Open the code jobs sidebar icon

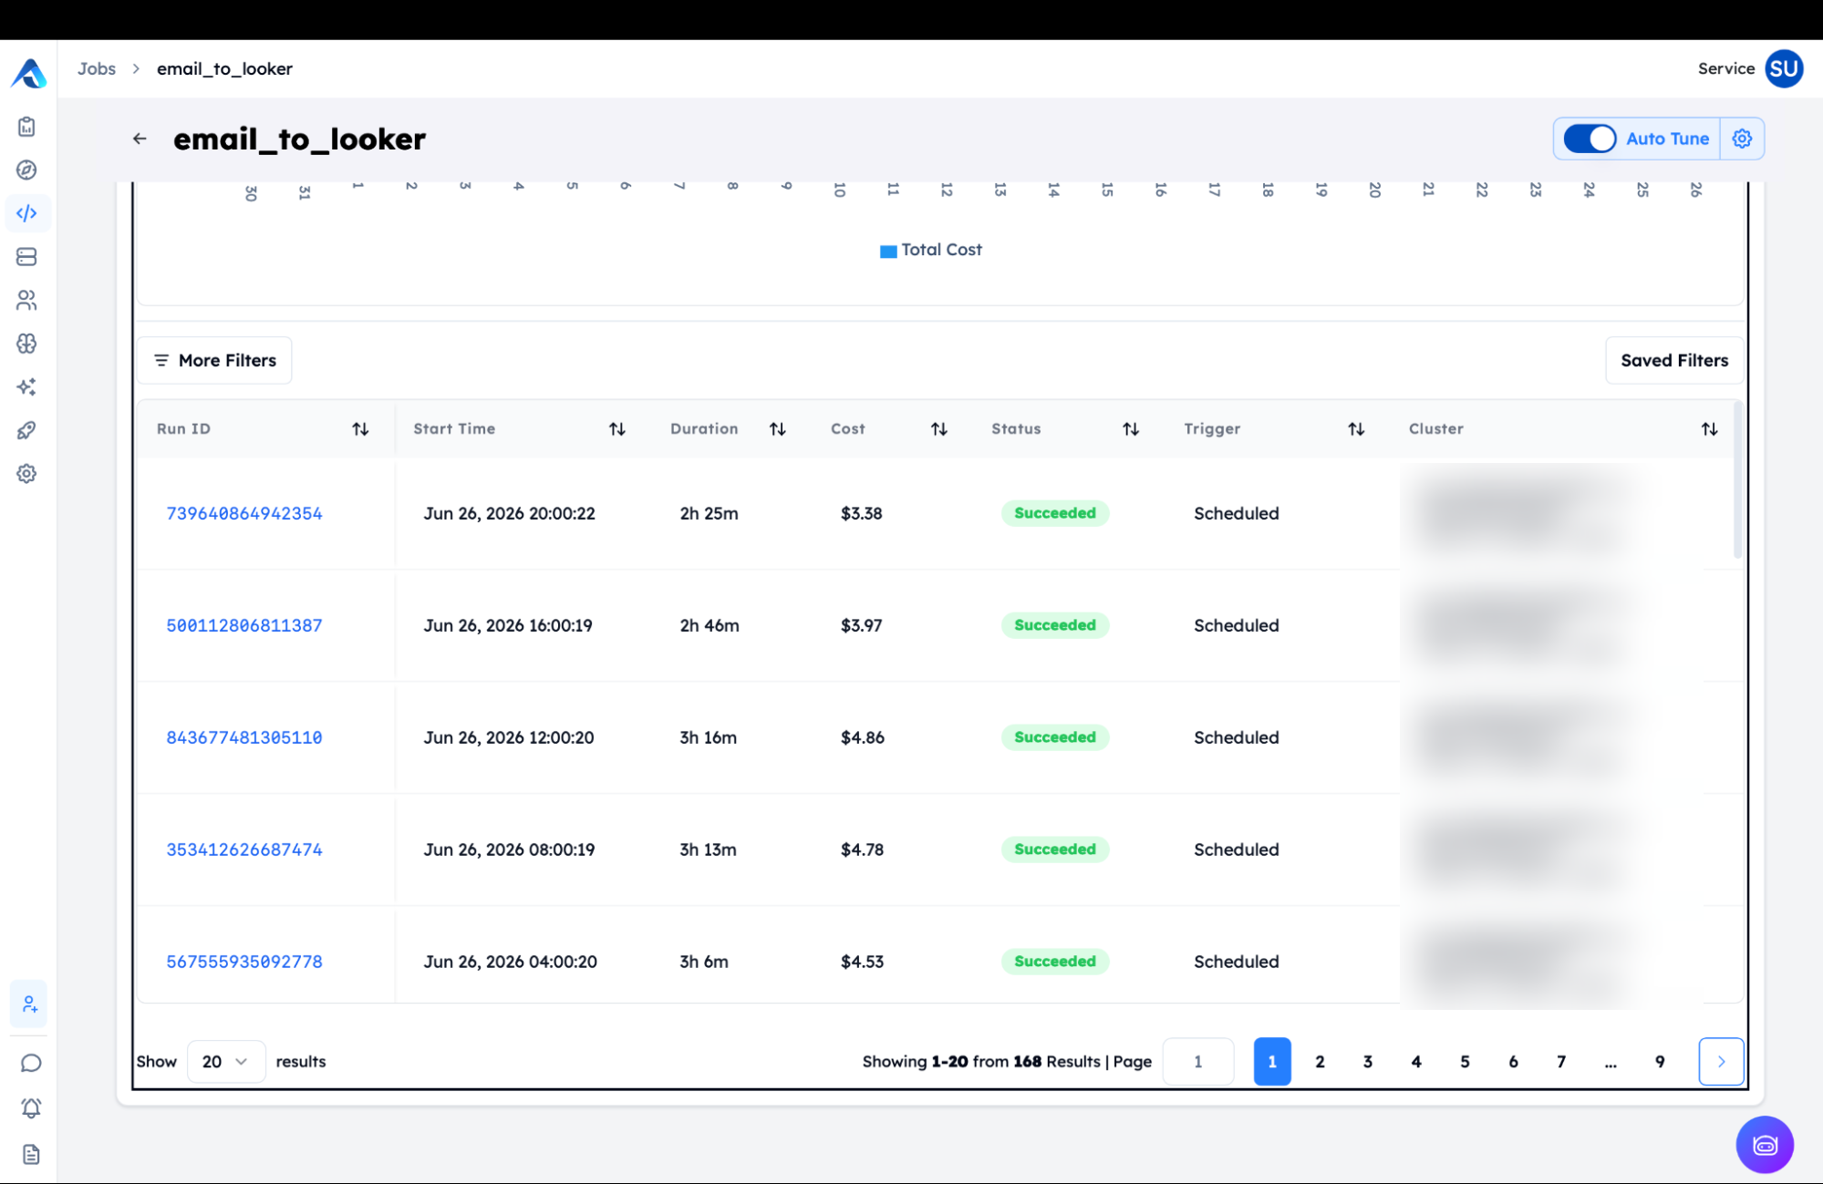coord(26,213)
